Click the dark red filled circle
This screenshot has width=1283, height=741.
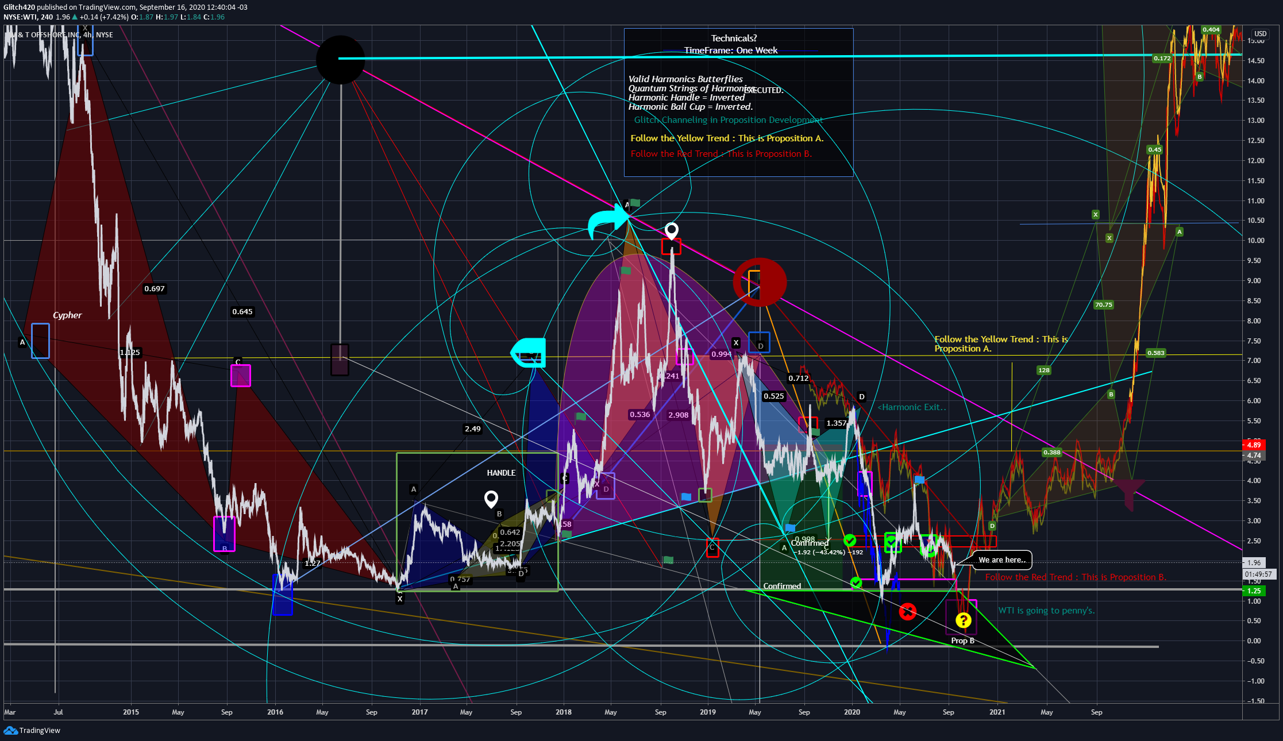[760, 282]
